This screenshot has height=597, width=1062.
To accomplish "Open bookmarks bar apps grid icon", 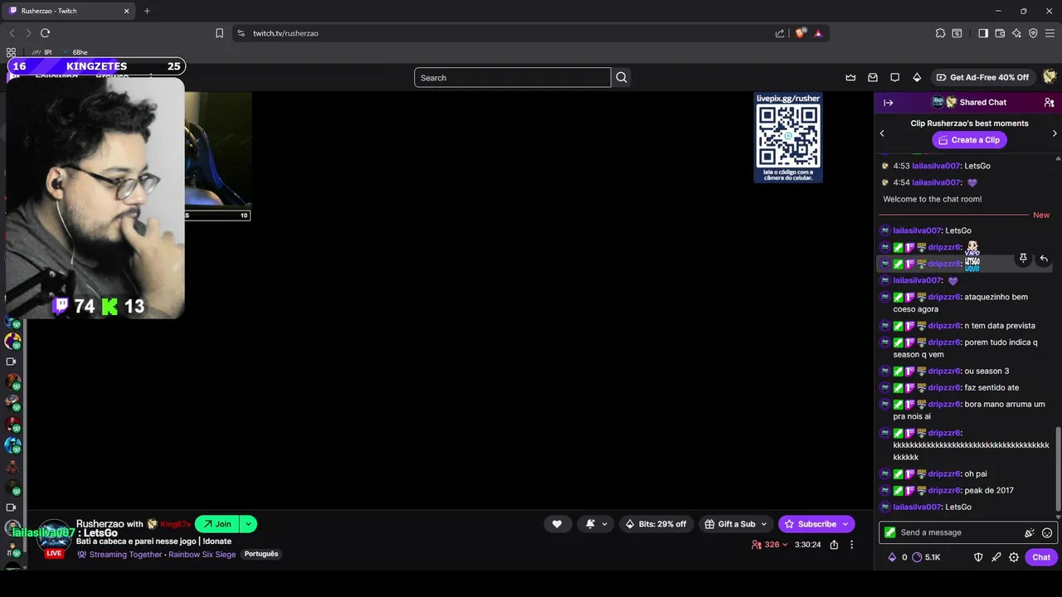I will pos(11,52).
